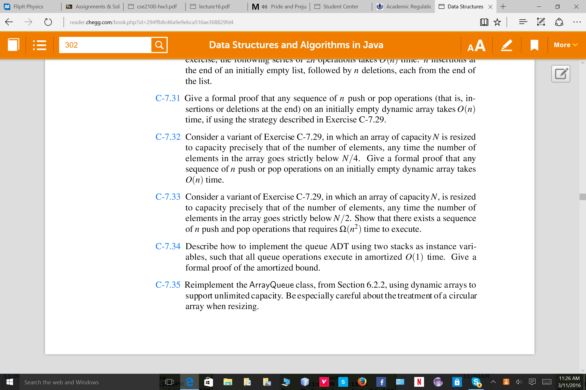Click the bookmark icon to save page

coord(534,44)
